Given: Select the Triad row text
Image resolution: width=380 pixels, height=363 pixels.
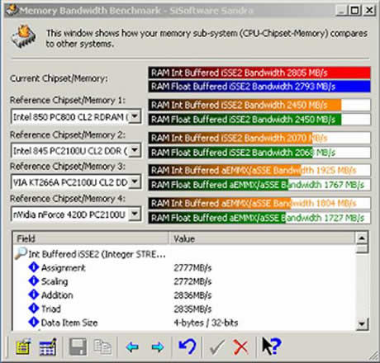Looking at the screenshot, I should click(51, 309).
